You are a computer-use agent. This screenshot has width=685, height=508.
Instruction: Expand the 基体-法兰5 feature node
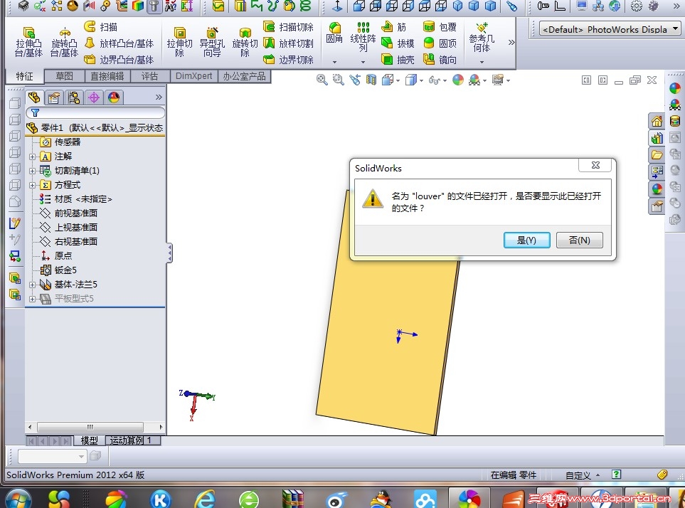tap(32, 285)
